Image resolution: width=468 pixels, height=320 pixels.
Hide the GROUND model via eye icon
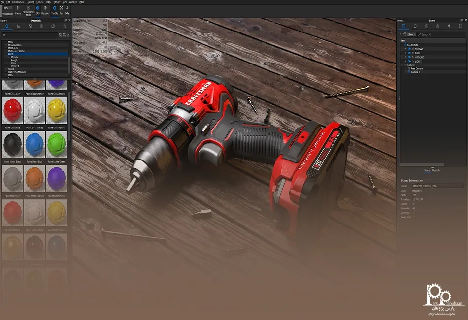point(409,57)
